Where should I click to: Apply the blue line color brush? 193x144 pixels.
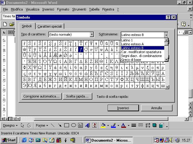point(113,125)
